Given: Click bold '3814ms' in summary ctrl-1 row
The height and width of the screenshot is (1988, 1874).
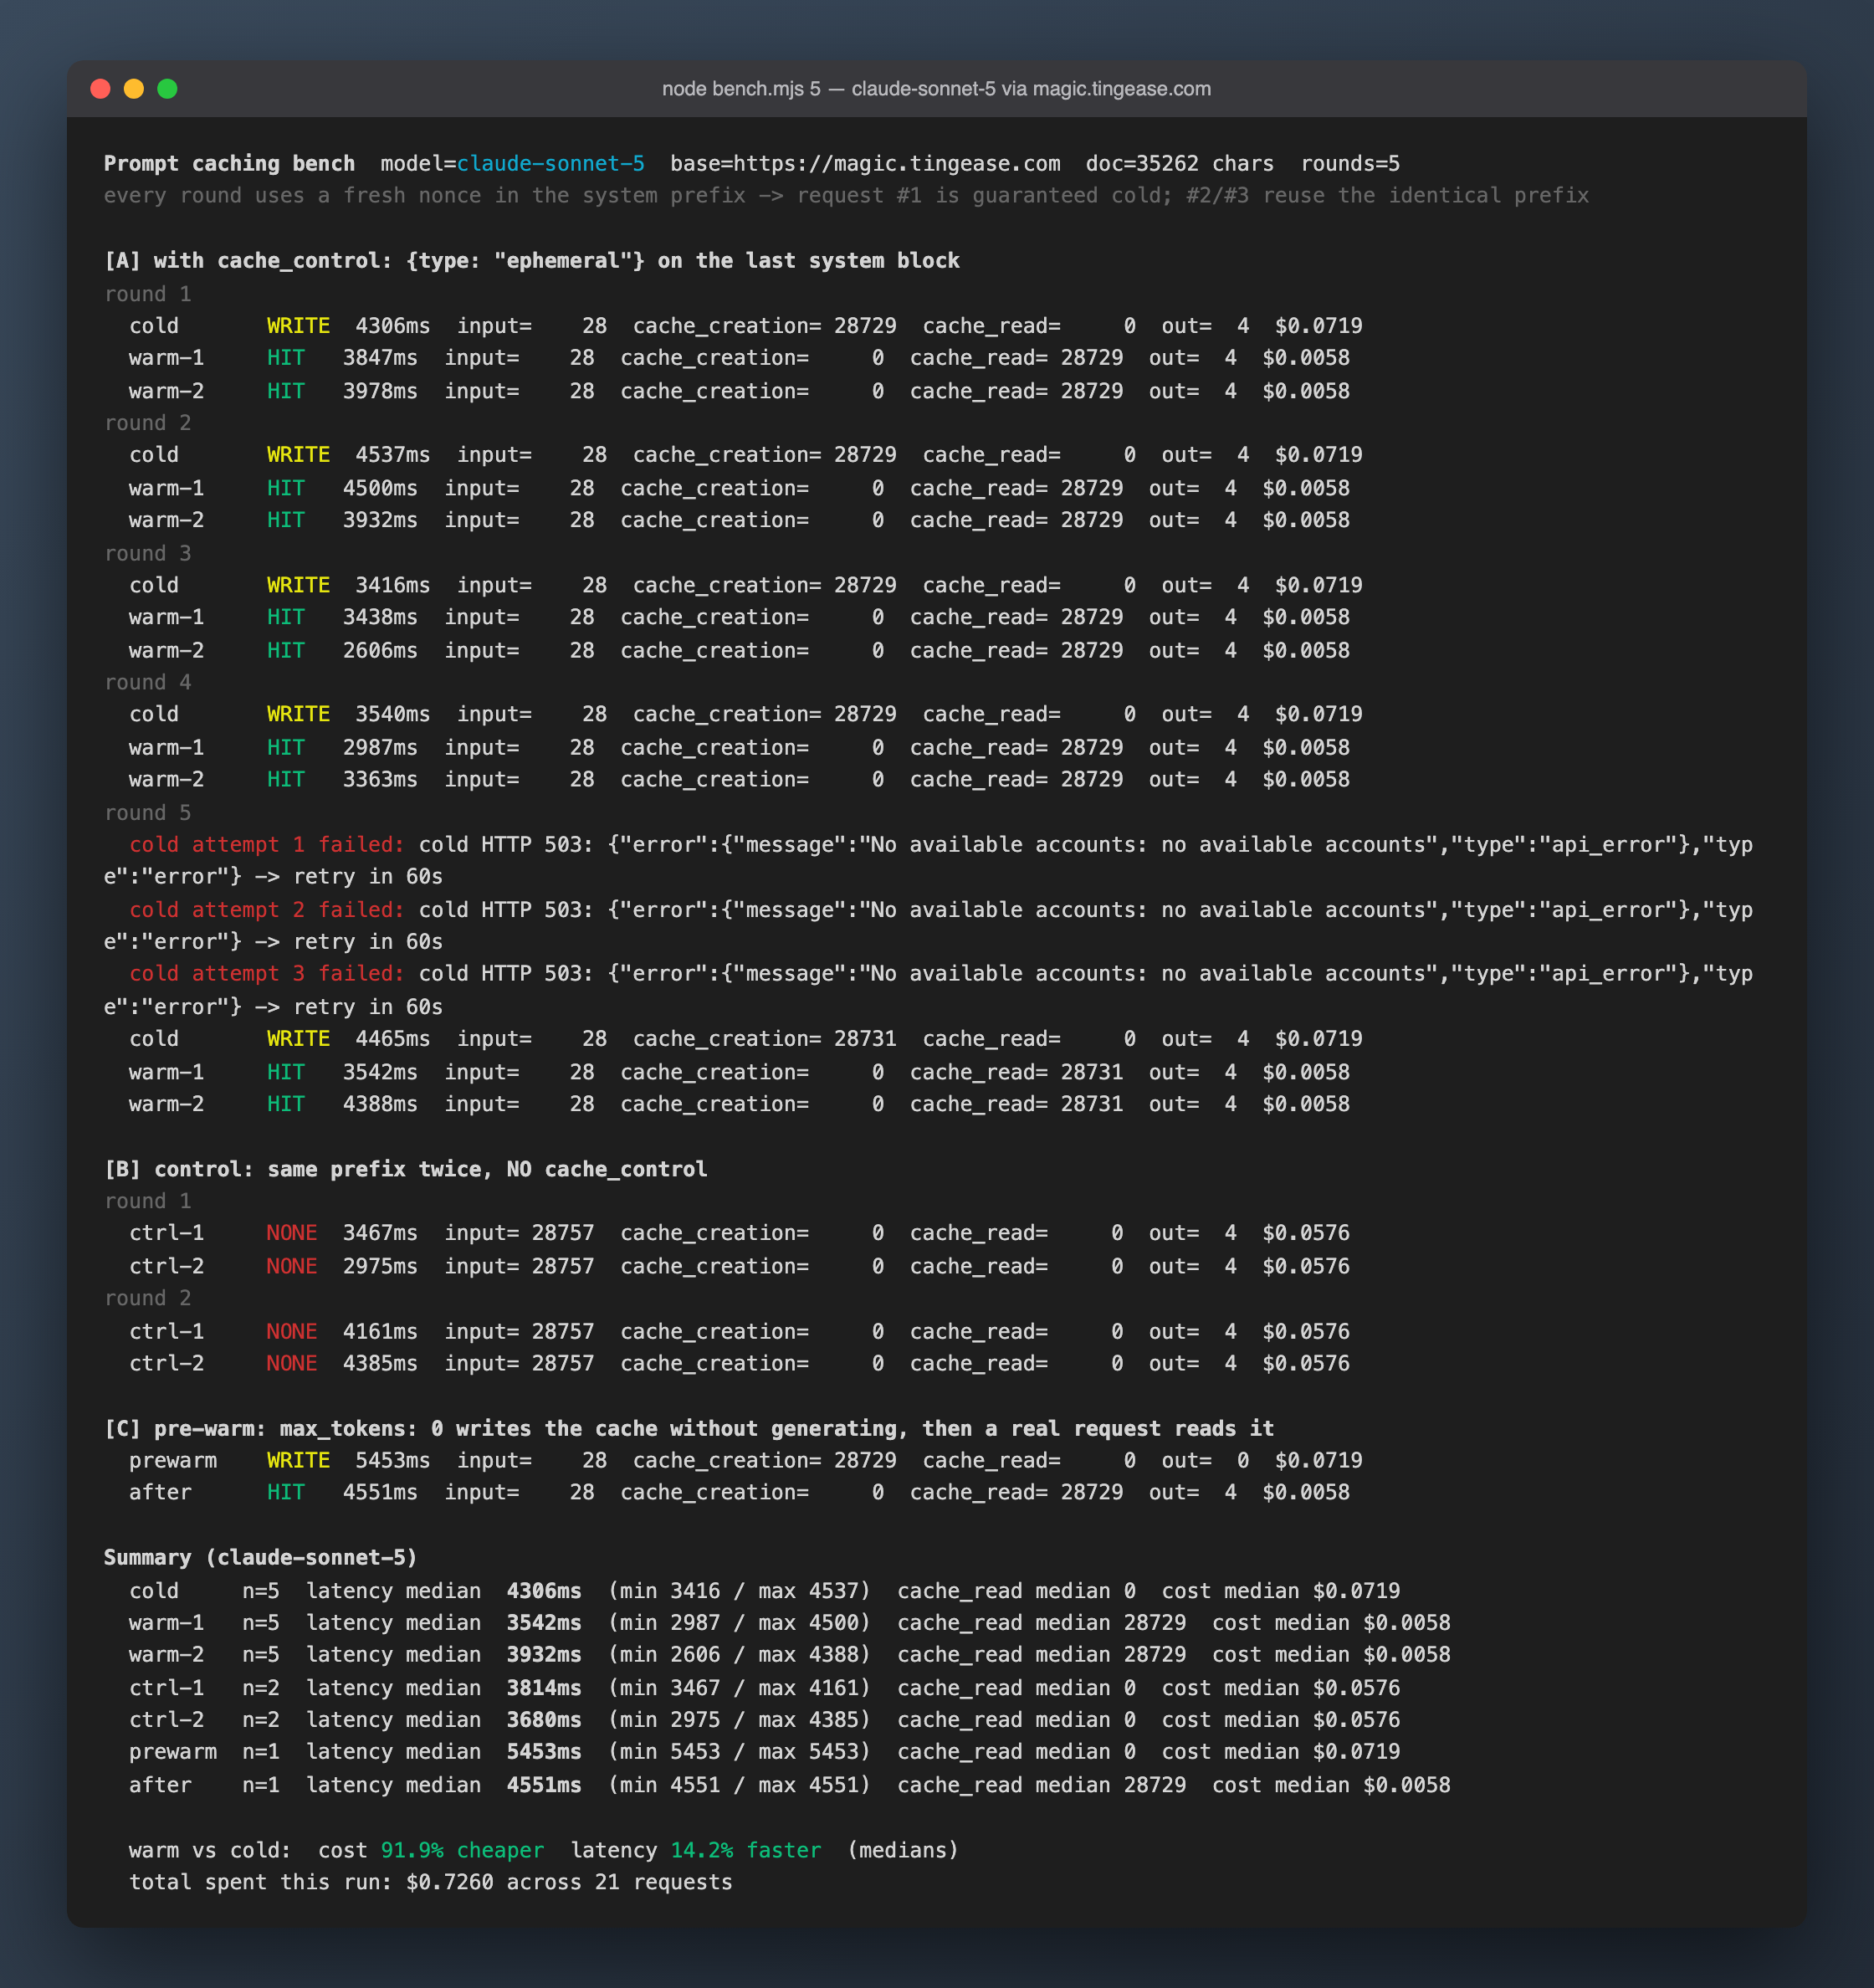Looking at the screenshot, I should pos(544,1688).
